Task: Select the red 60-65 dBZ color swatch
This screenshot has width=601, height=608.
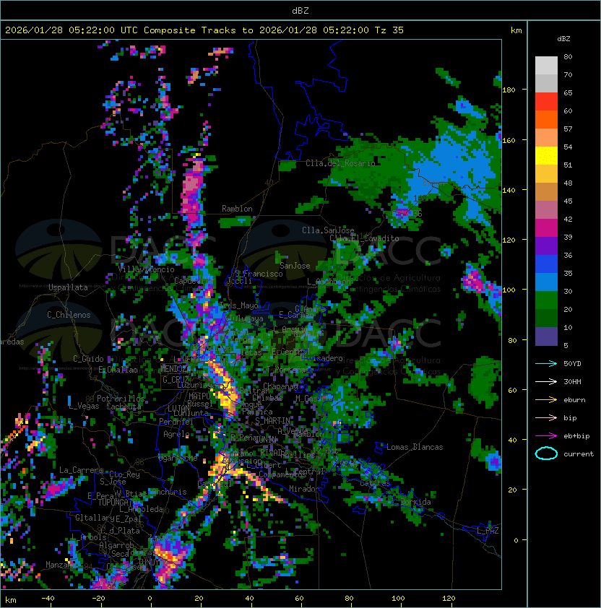Action: click(x=546, y=102)
